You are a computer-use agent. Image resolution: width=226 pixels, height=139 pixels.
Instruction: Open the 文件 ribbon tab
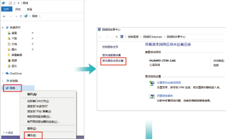pos(6,9)
